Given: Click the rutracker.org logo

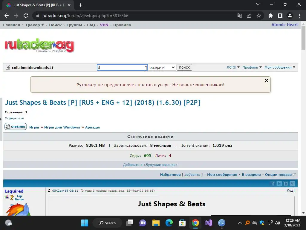Looking at the screenshot, I should [x=40, y=46].
